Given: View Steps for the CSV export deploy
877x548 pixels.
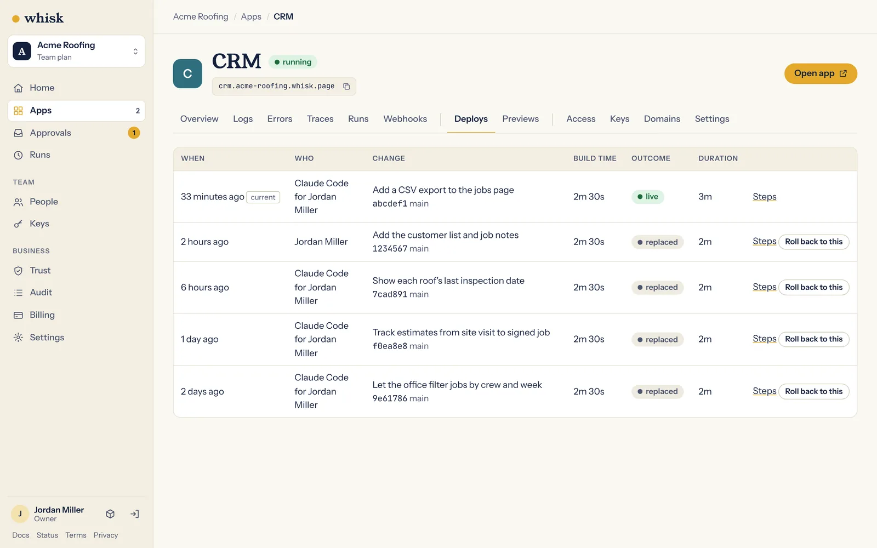Looking at the screenshot, I should [764, 197].
